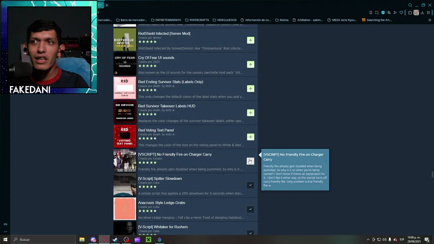Open RiotShield Infected [Server Mod] title

pyautogui.click(x=164, y=34)
